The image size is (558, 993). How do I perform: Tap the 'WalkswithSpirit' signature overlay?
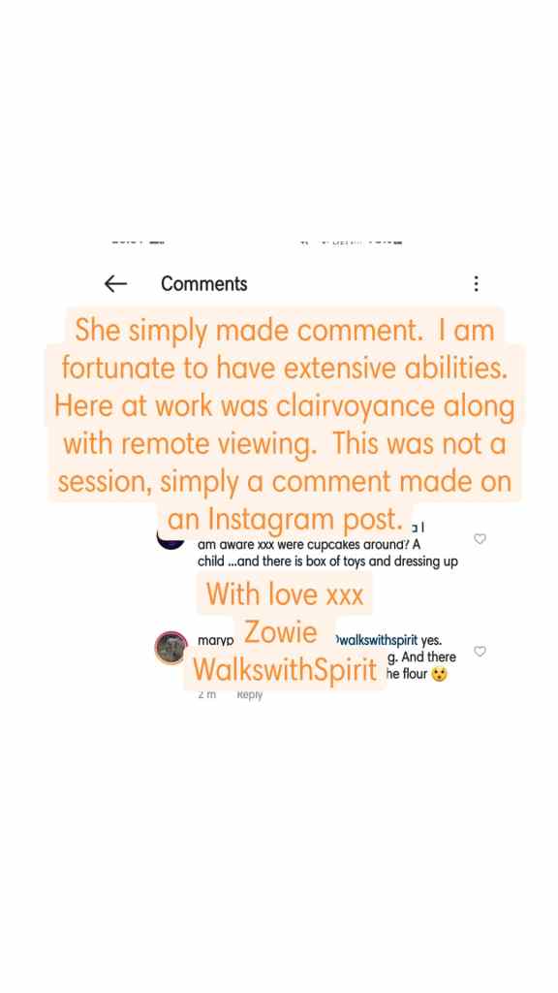285,669
